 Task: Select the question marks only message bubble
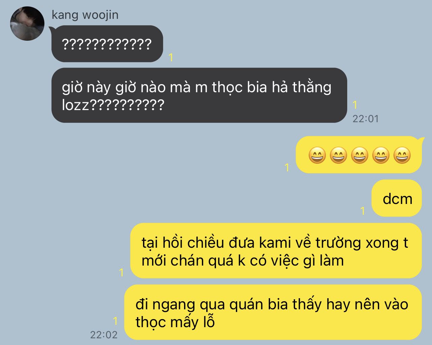pos(107,44)
